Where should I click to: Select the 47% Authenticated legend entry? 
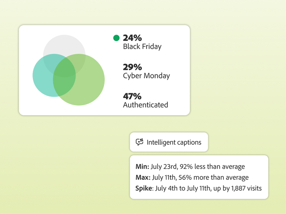pyautogui.click(x=145, y=100)
